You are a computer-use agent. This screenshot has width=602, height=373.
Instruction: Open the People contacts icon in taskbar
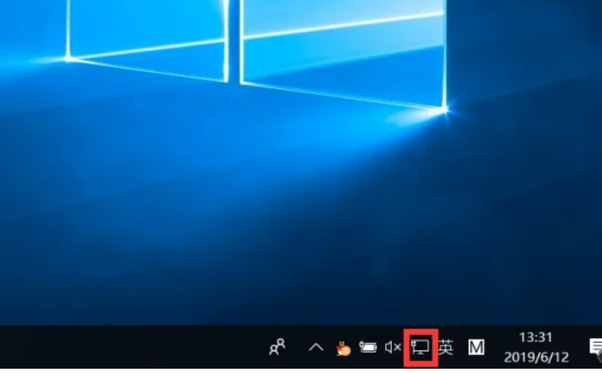pyautogui.click(x=277, y=347)
